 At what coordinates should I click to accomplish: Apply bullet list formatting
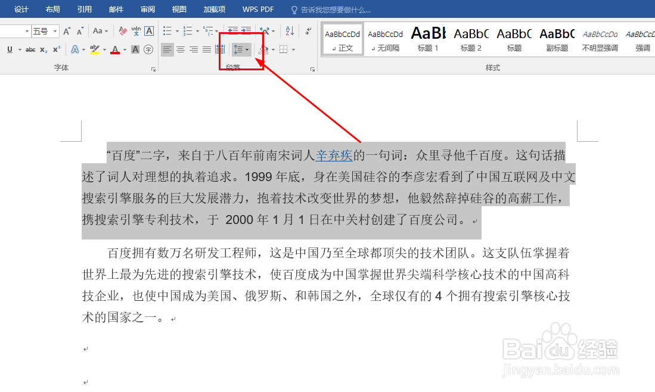(167, 31)
